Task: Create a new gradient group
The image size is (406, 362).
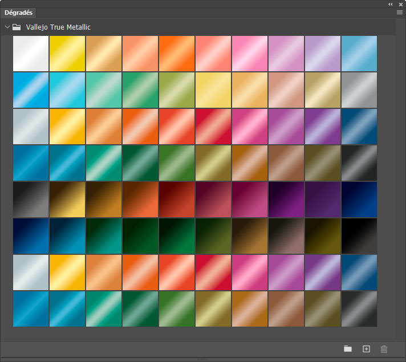Action: coord(348,349)
